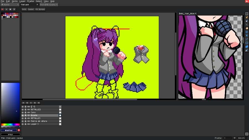
Task: Hide the Cara layer
Action: point(23,112)
